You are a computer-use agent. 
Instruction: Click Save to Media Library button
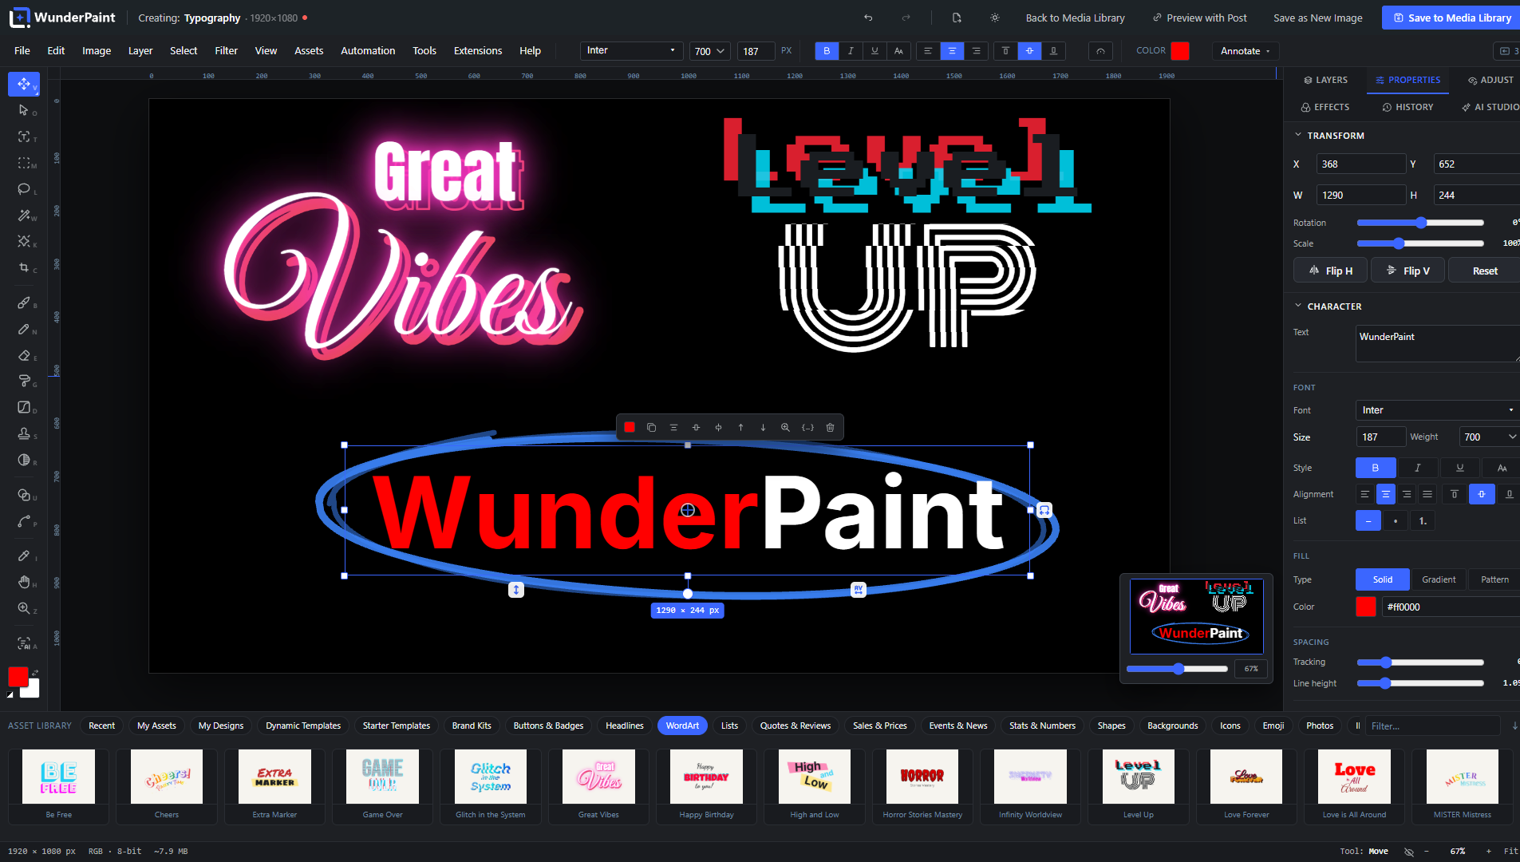(1451, 18)
